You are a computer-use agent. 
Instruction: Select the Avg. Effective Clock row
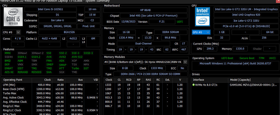pos(50,102)
